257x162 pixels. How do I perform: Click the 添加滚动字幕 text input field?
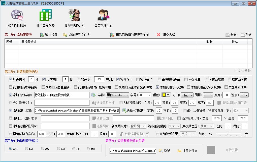coord(62,95)
